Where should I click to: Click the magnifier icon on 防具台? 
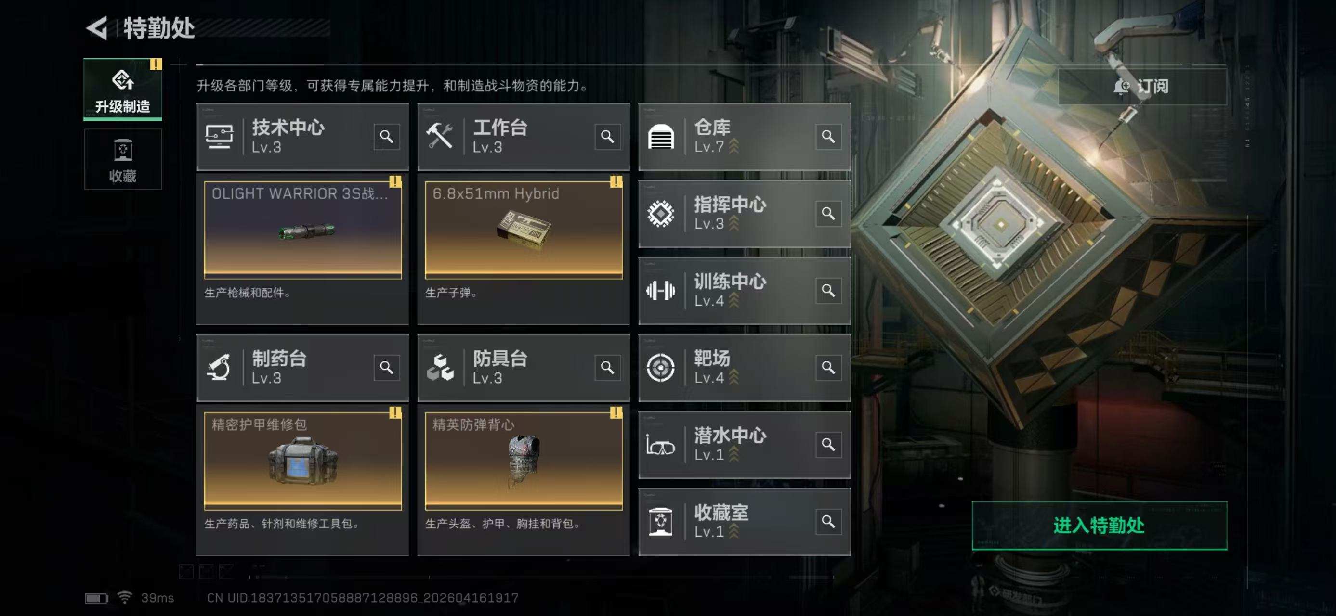click(x=607, y=368)
